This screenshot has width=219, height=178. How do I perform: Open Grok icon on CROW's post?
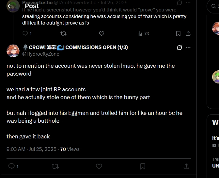(x=179, y=48)
